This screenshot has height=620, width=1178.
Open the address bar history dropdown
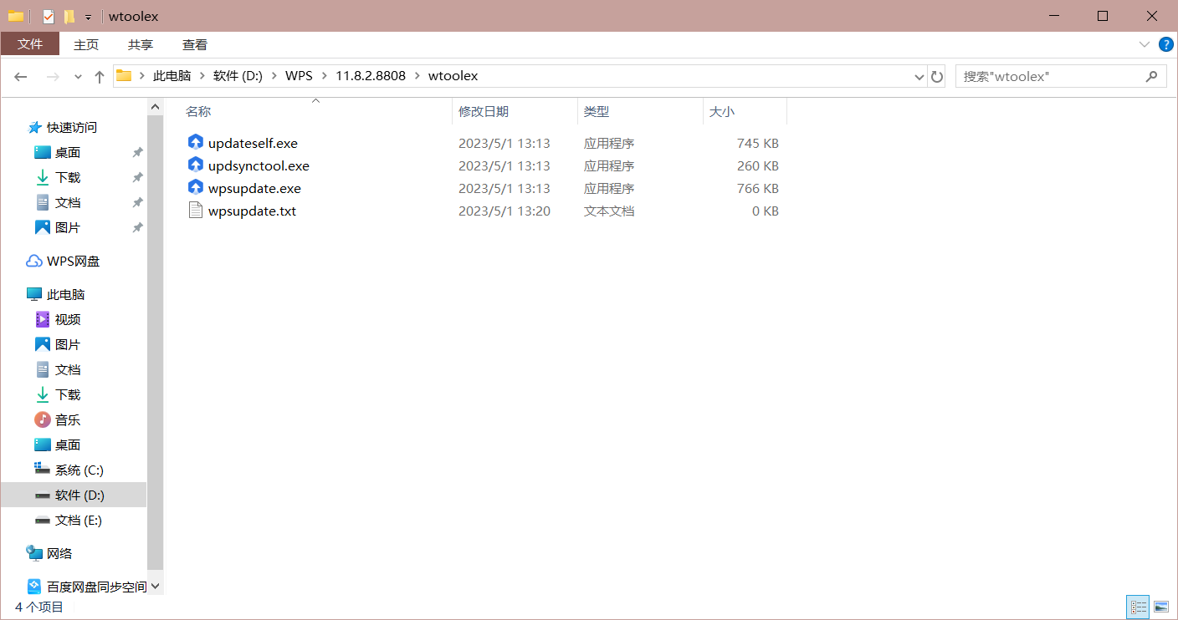[919, 76]
